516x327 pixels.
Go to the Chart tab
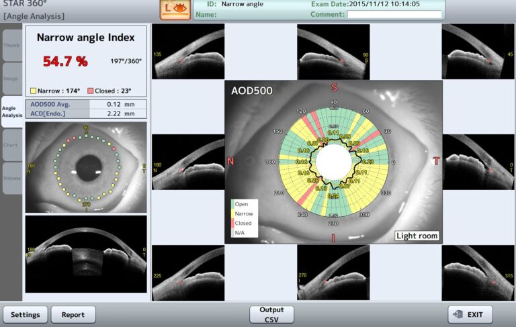pyautogui.click(x=11, y=145)
